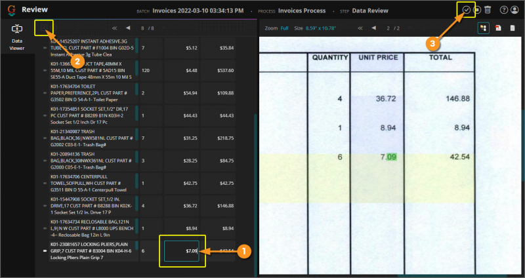The width and height of the screenshot is (525, 278).
Task: Click the save changes icon above the data grid
Action: [x=44, y=28]
